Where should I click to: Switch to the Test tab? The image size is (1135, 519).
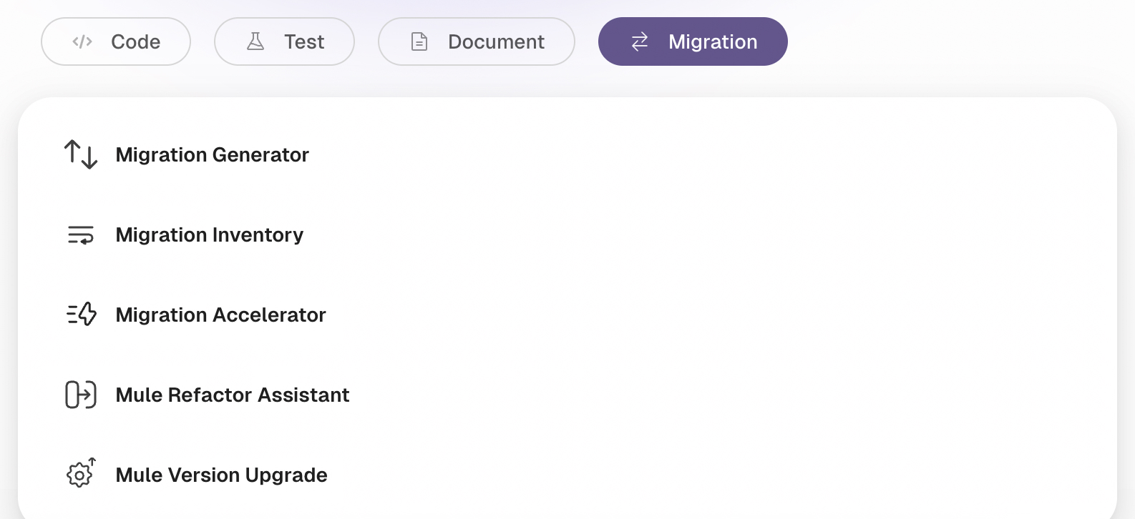284,41
